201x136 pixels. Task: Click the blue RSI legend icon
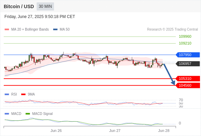click(7, 95)
